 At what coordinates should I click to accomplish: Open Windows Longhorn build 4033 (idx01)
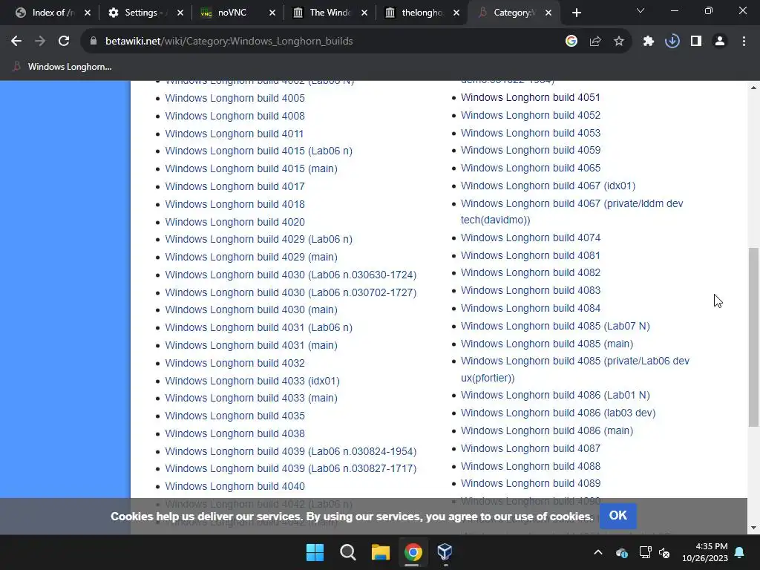(252, 381)
